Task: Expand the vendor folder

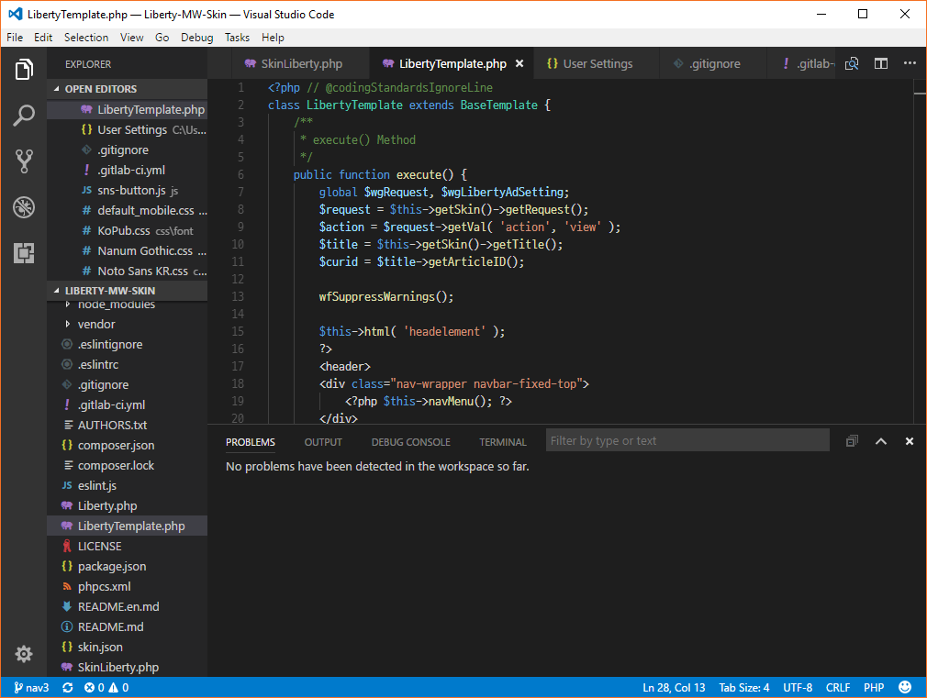Action: point(127,324)
